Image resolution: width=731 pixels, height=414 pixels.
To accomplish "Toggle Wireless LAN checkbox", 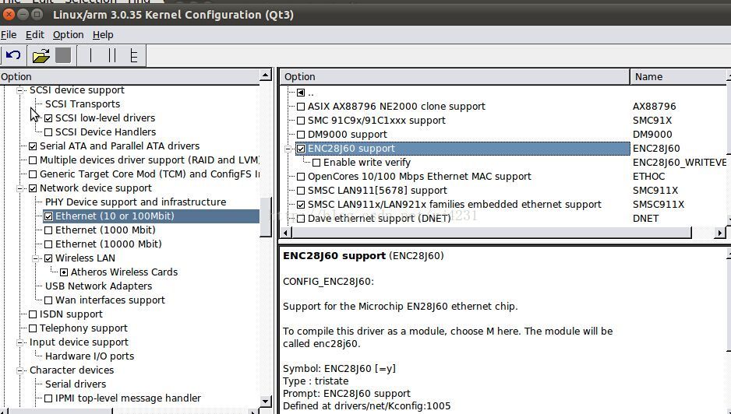I will (x=48, y=258).
